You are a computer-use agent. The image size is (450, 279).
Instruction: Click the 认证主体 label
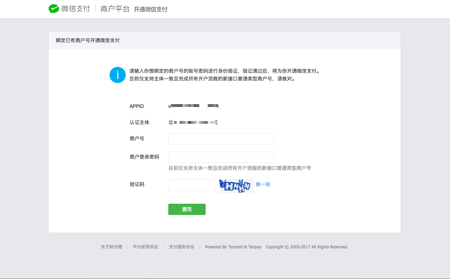[139, 122]
